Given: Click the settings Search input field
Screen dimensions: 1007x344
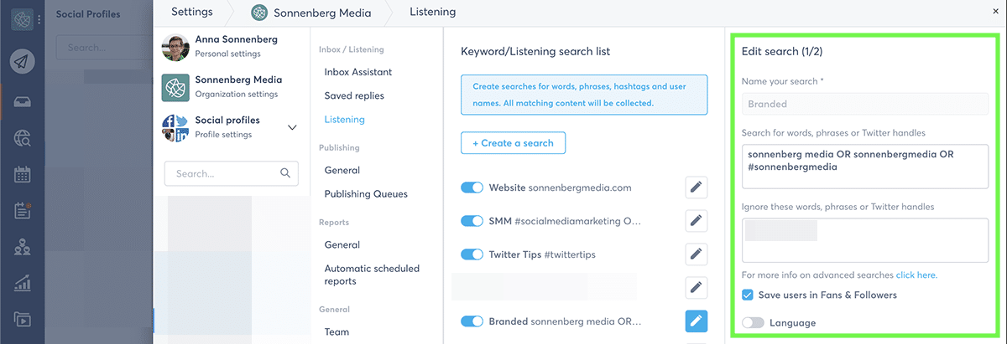Looking at the screenshot, I should (222, 173).
